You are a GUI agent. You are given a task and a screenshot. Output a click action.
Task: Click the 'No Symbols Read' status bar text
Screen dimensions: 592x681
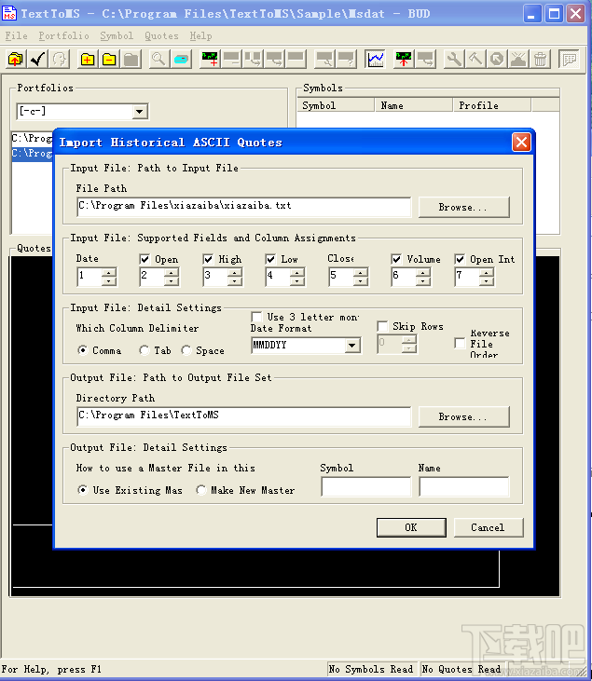tap(371, 669)
